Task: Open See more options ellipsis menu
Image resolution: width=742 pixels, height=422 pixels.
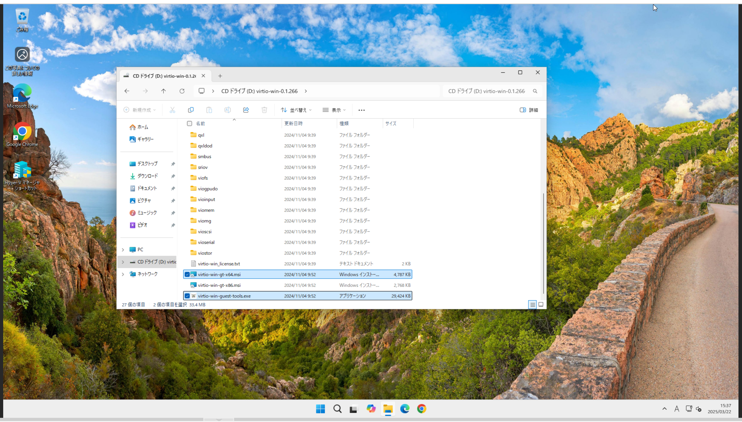Action: tap(362, 110)
